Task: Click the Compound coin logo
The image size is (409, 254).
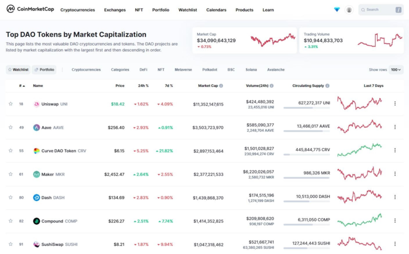Action: 36,221
